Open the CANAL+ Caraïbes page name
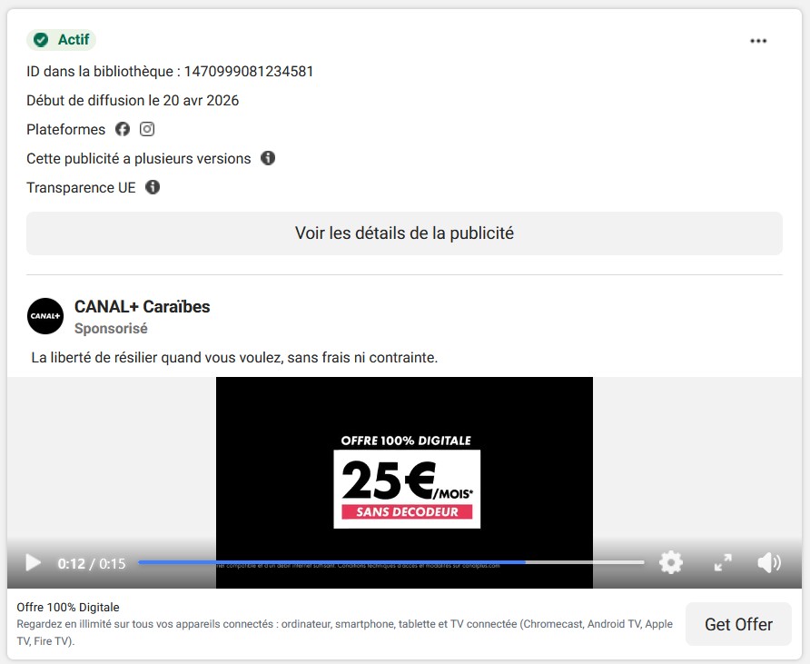Image resolution: width=810 pixels, height=664 pixels. pos(142,306)
